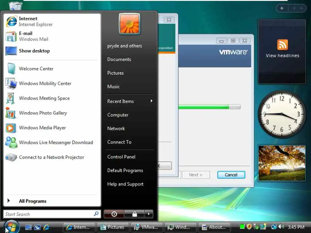The image size is (311, 233).
Task: Switch to Wind... taskbar button
Action: (x=180, y=227)
